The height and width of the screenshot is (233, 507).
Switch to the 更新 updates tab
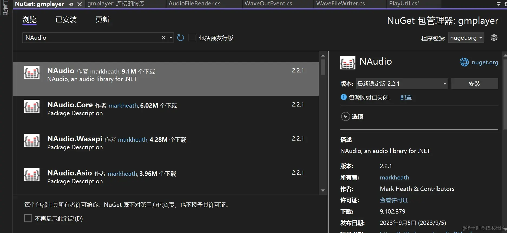[103, 19]
